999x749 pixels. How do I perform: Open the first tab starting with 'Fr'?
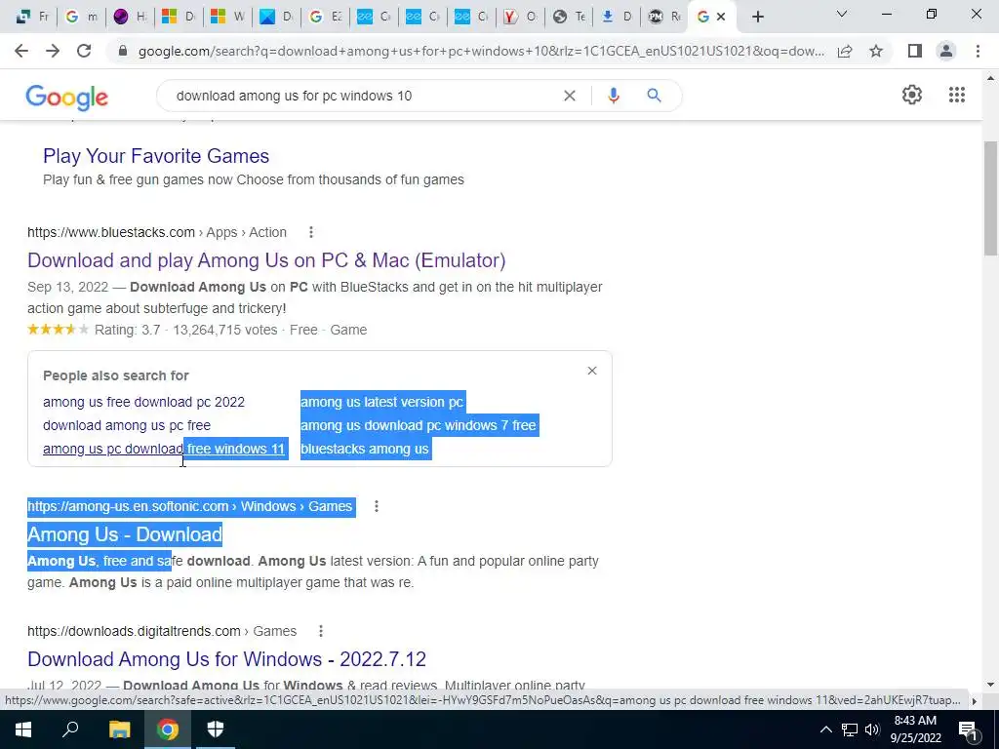33,18
